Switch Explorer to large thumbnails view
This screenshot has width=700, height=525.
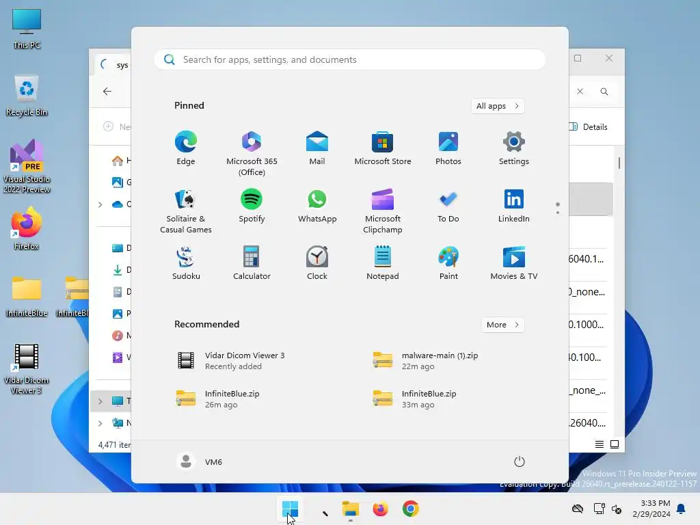coord(615,444)
